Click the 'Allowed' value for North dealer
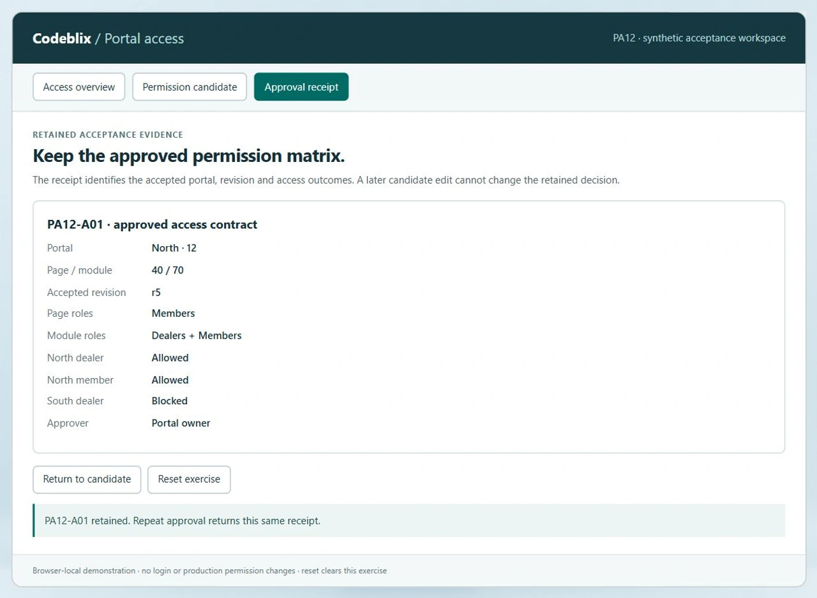The image size is (817, 598). point(170,358)
